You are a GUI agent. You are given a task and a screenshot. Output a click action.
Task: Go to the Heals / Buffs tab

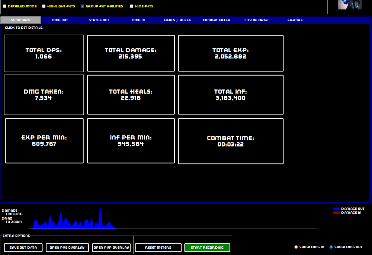177,20
